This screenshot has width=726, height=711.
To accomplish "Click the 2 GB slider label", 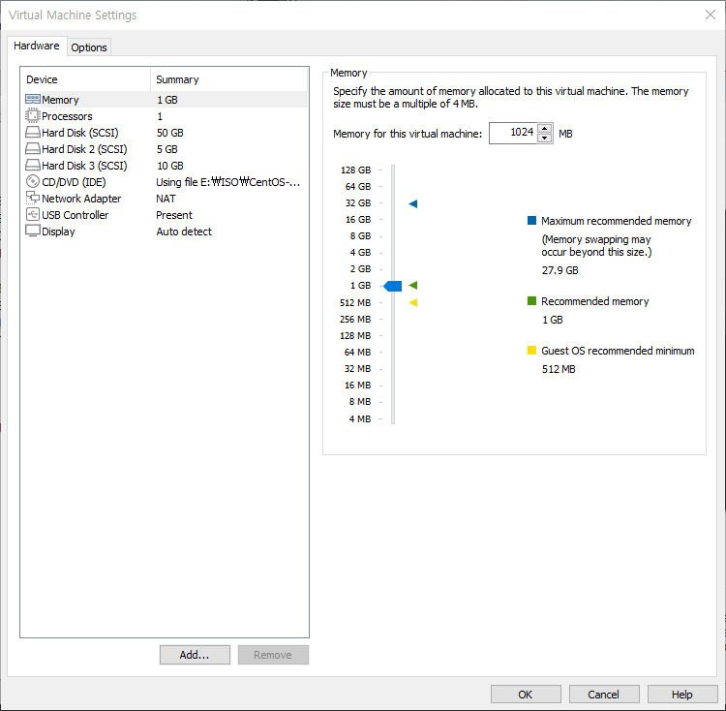I will click(x=360, y=268).
